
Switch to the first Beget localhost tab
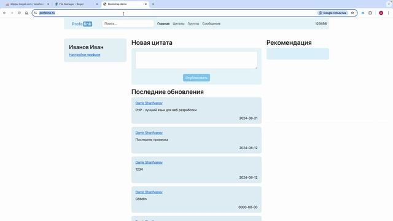[x=27, y=4]
